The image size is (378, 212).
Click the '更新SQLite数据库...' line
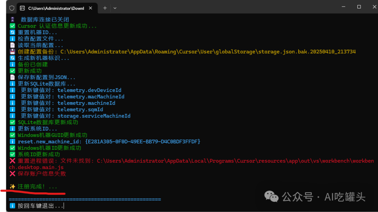click(x=47, y=84)
